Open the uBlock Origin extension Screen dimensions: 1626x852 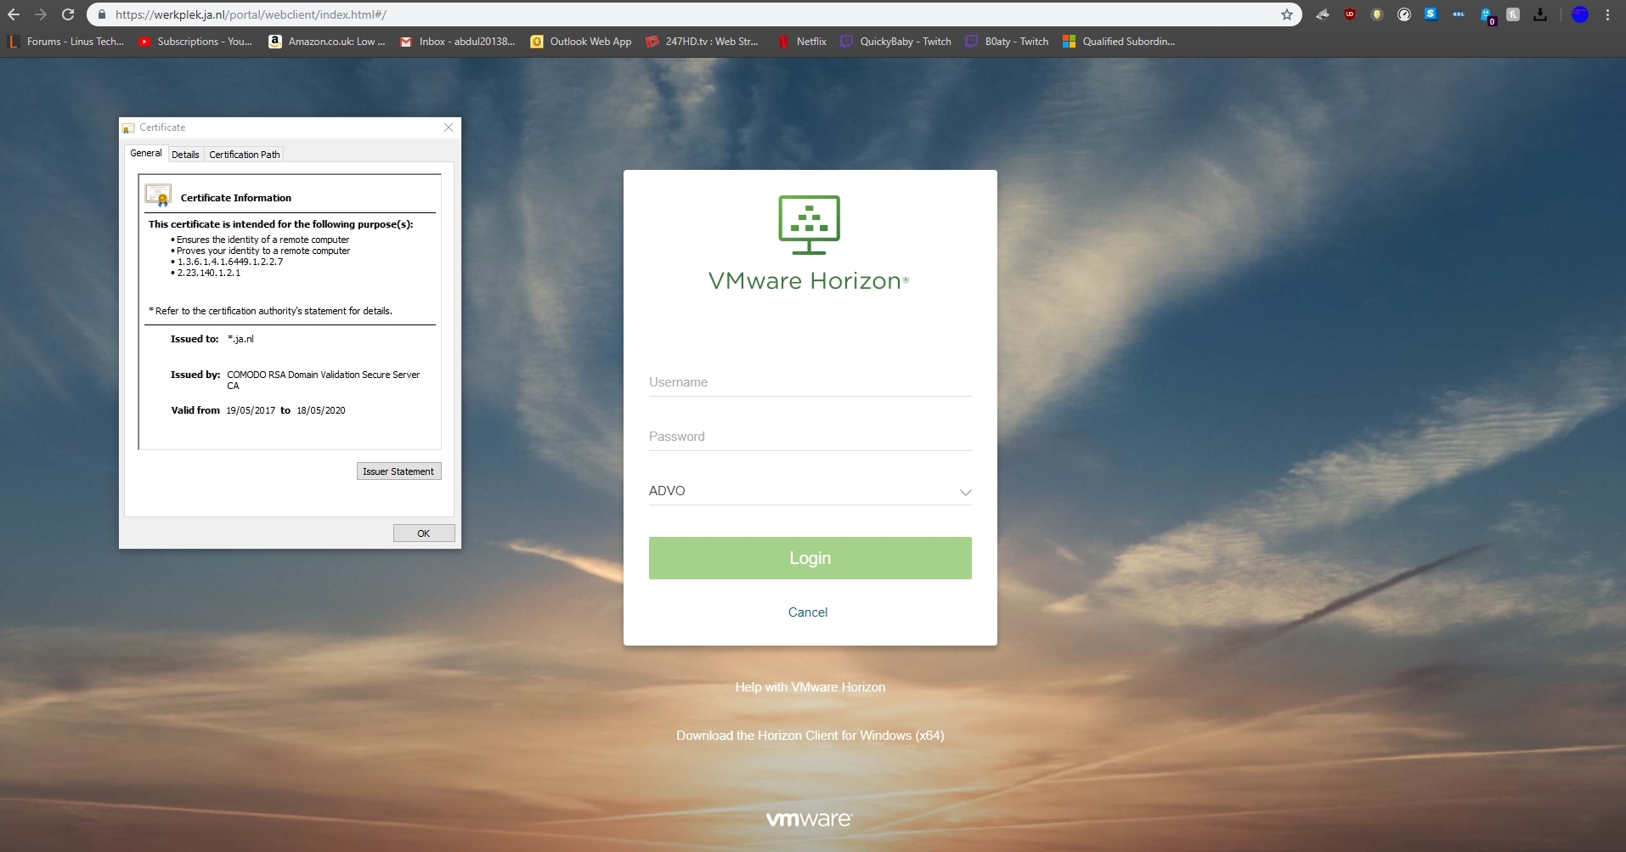(x=1350, y=14)
